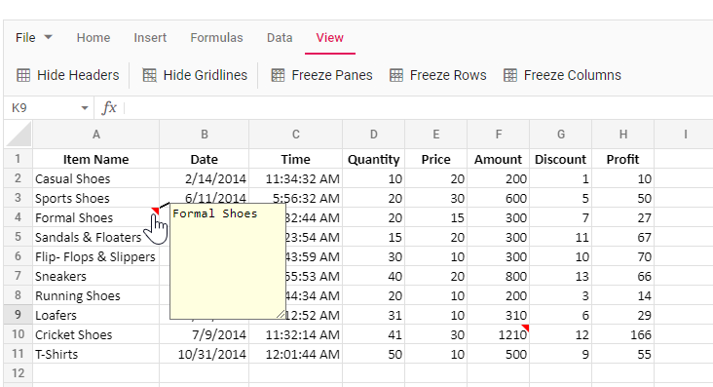Click the Freeze Columns icon
This screenshot has height=387, width=713.
coord(510,75)
